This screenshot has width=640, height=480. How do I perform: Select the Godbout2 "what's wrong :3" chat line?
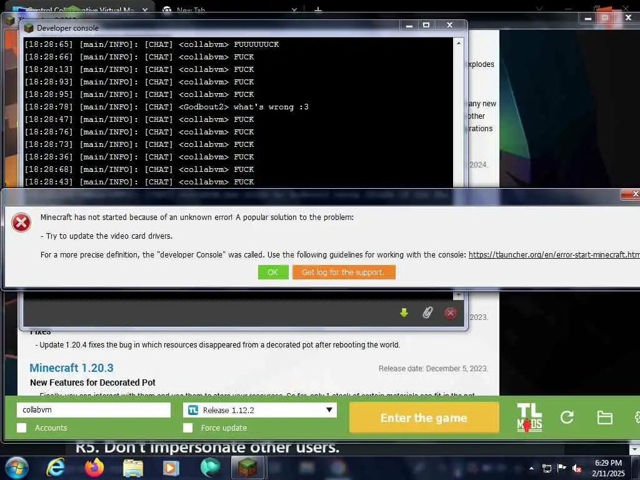[166, 107]
